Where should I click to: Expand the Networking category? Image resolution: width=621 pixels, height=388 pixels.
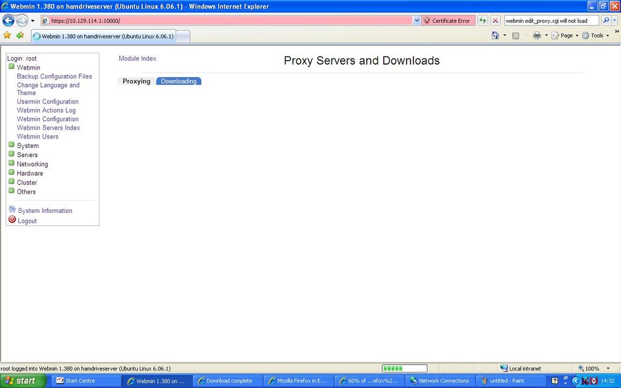[11, 163]
